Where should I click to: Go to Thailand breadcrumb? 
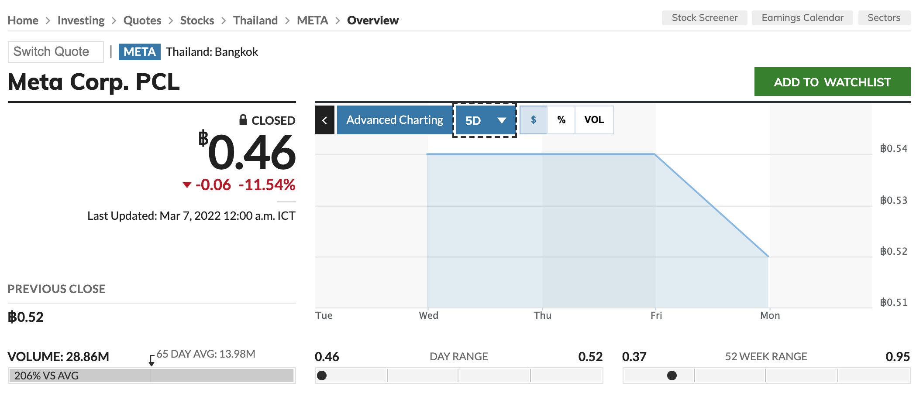coord(255,20)
